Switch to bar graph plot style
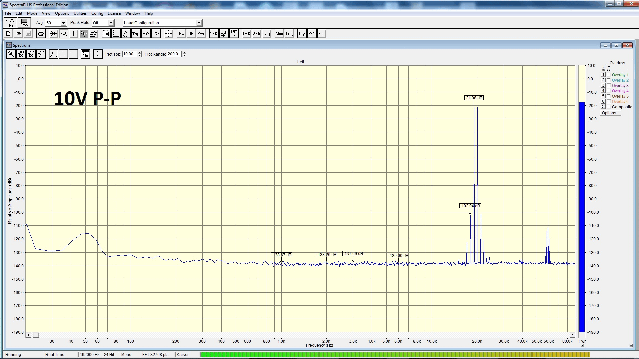This screenshot has height=359, width=639. [73, 54]
